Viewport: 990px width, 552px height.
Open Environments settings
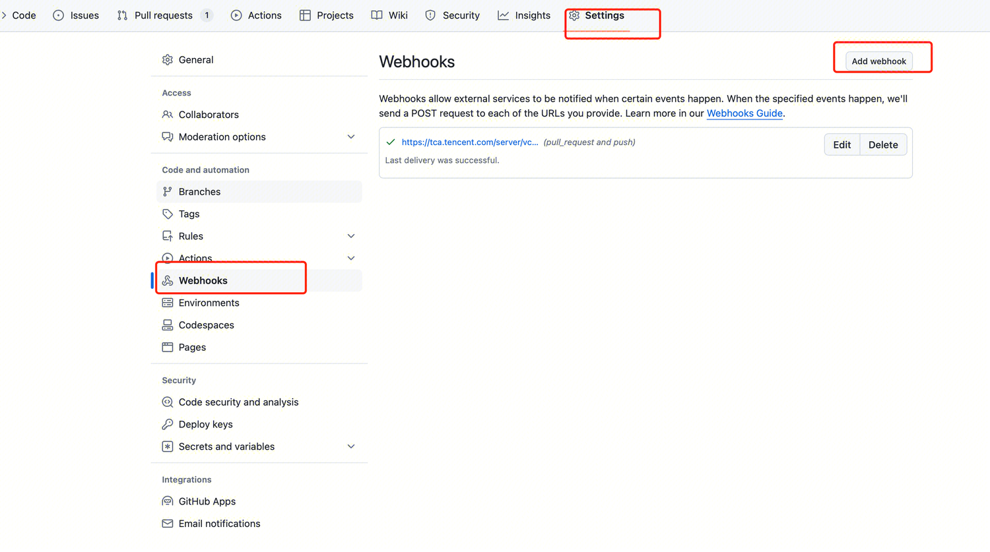pos(259,303)
